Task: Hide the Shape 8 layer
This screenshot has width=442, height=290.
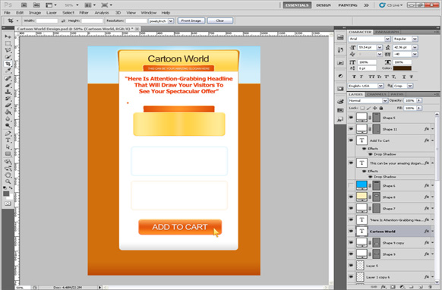Action: tap(351, 197)
